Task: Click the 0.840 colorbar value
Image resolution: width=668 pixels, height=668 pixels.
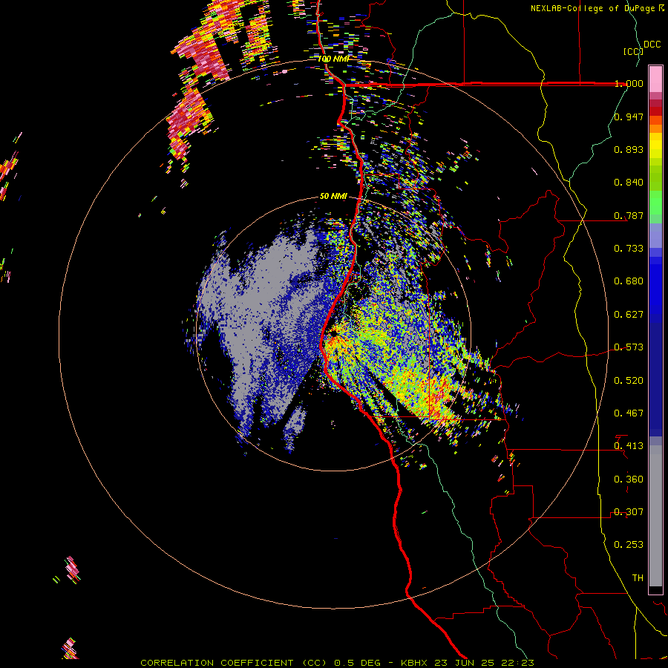Action: coord(629,183)
